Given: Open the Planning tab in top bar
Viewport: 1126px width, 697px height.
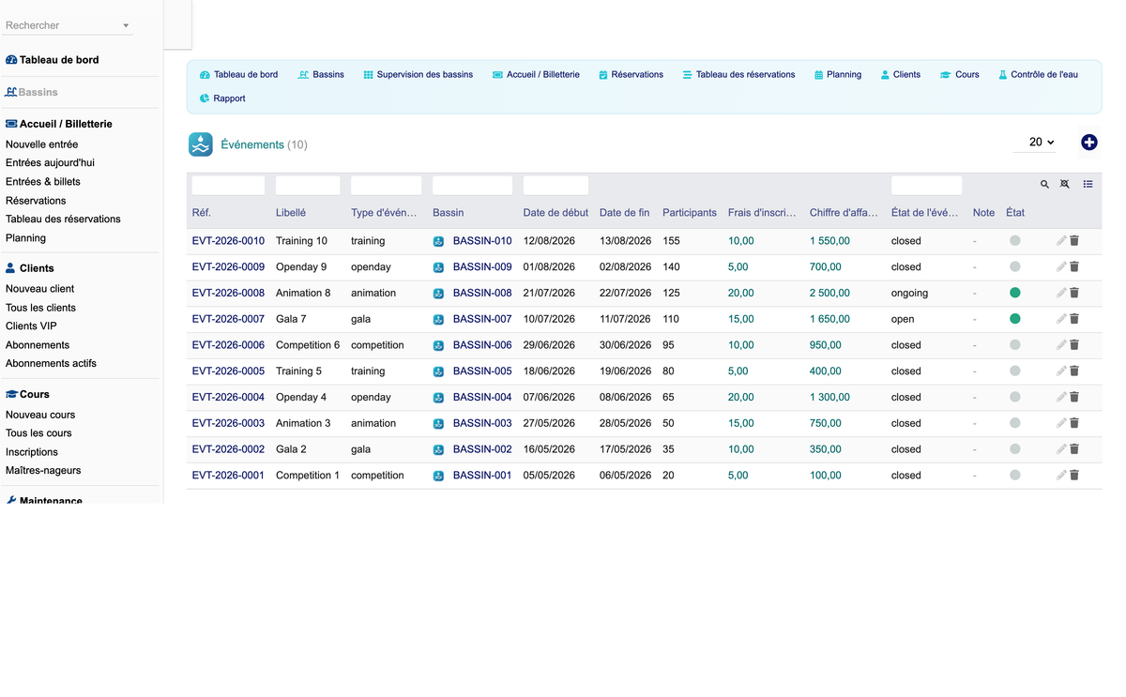Looking at the screenshot, I should pyautogui.click(x=837, y=75).
